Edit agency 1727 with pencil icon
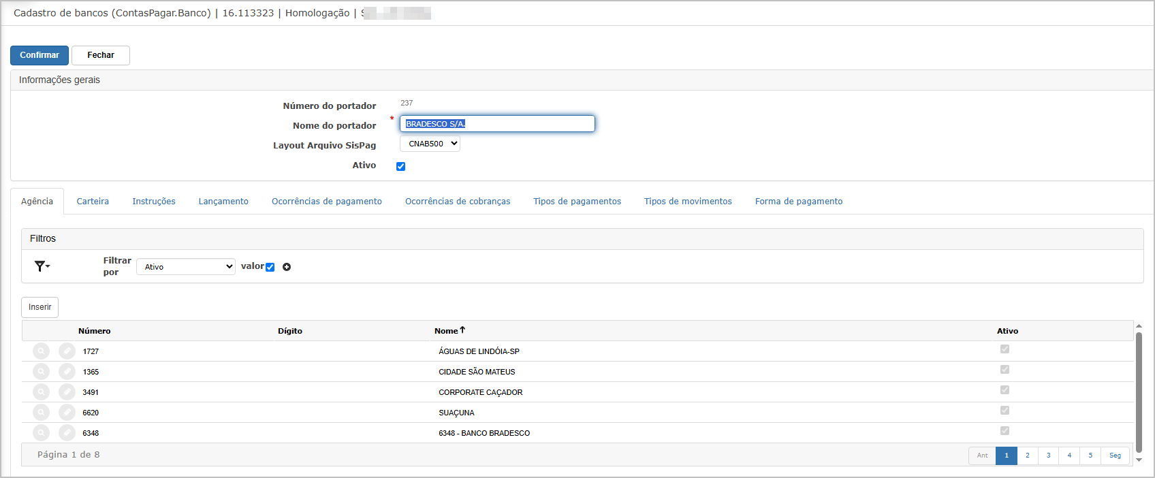This screenshot has width=1155, height=478. click(67, 351)
